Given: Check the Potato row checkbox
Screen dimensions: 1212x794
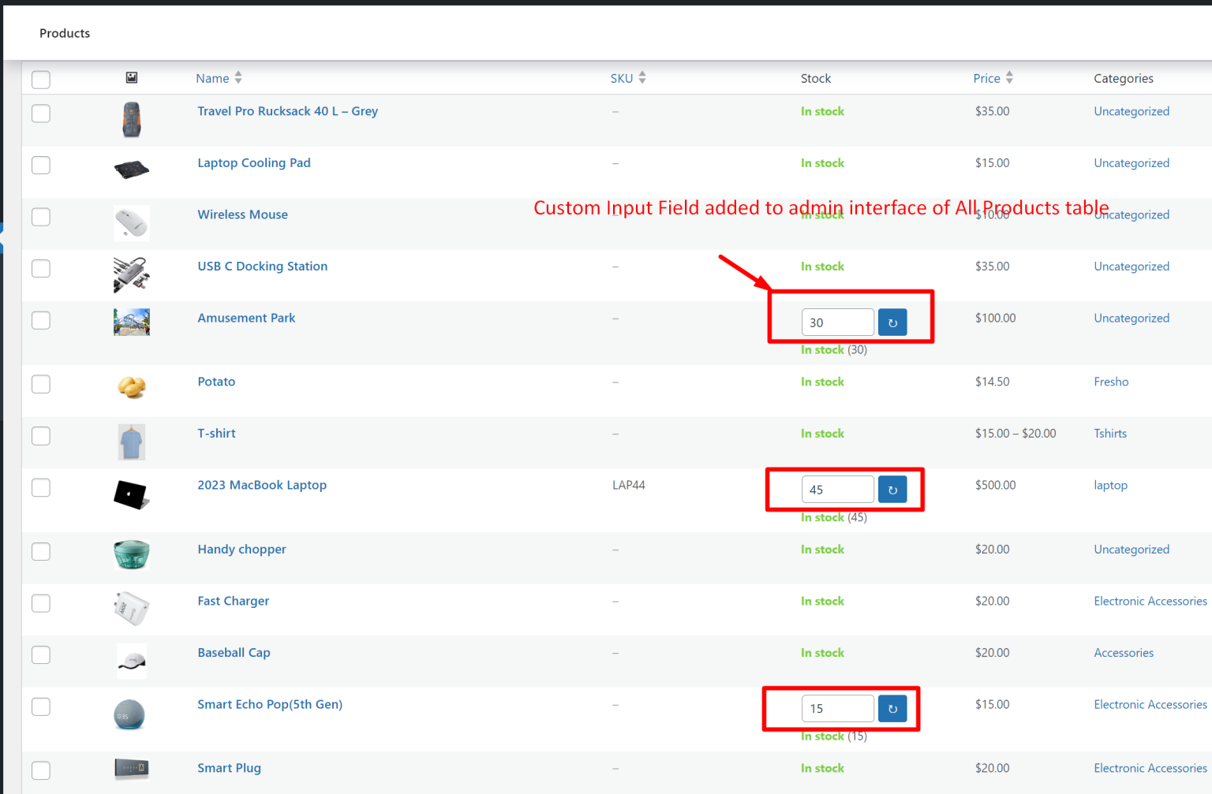Looking at the screenshot, I should 40,384.
